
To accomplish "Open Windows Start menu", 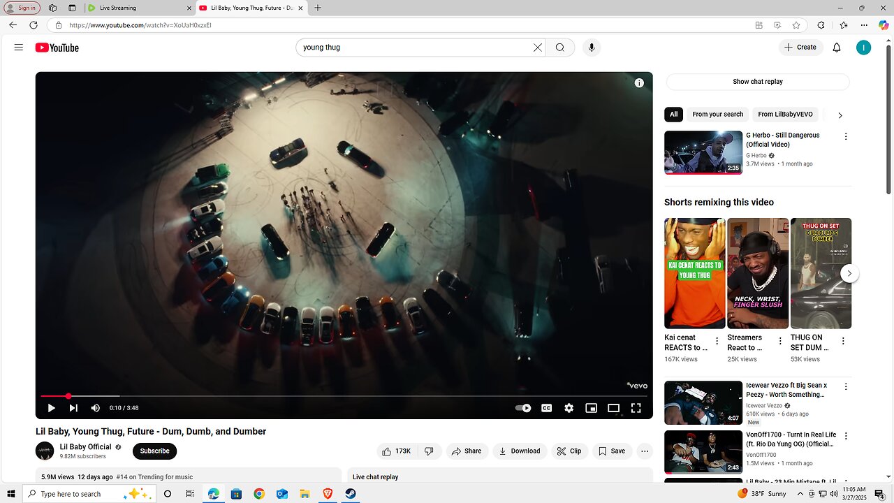I will (10, 494).
